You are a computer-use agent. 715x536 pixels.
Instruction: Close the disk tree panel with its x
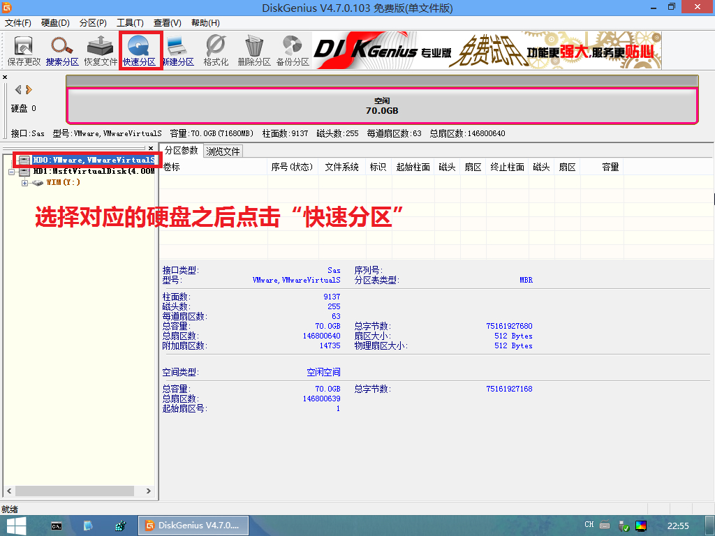coord(151,148)
